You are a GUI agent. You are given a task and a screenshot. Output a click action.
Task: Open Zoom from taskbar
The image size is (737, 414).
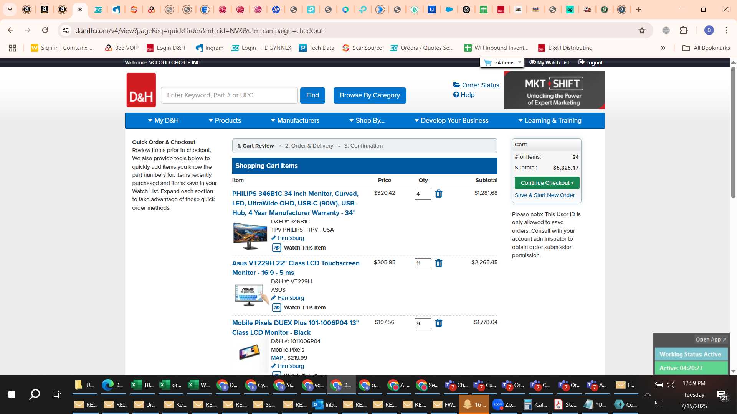[504, 404]
